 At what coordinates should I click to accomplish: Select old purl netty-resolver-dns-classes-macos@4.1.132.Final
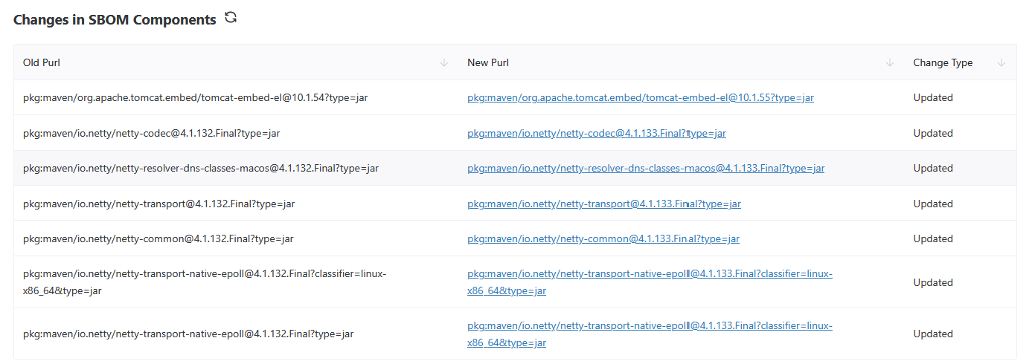click(201, 168)
